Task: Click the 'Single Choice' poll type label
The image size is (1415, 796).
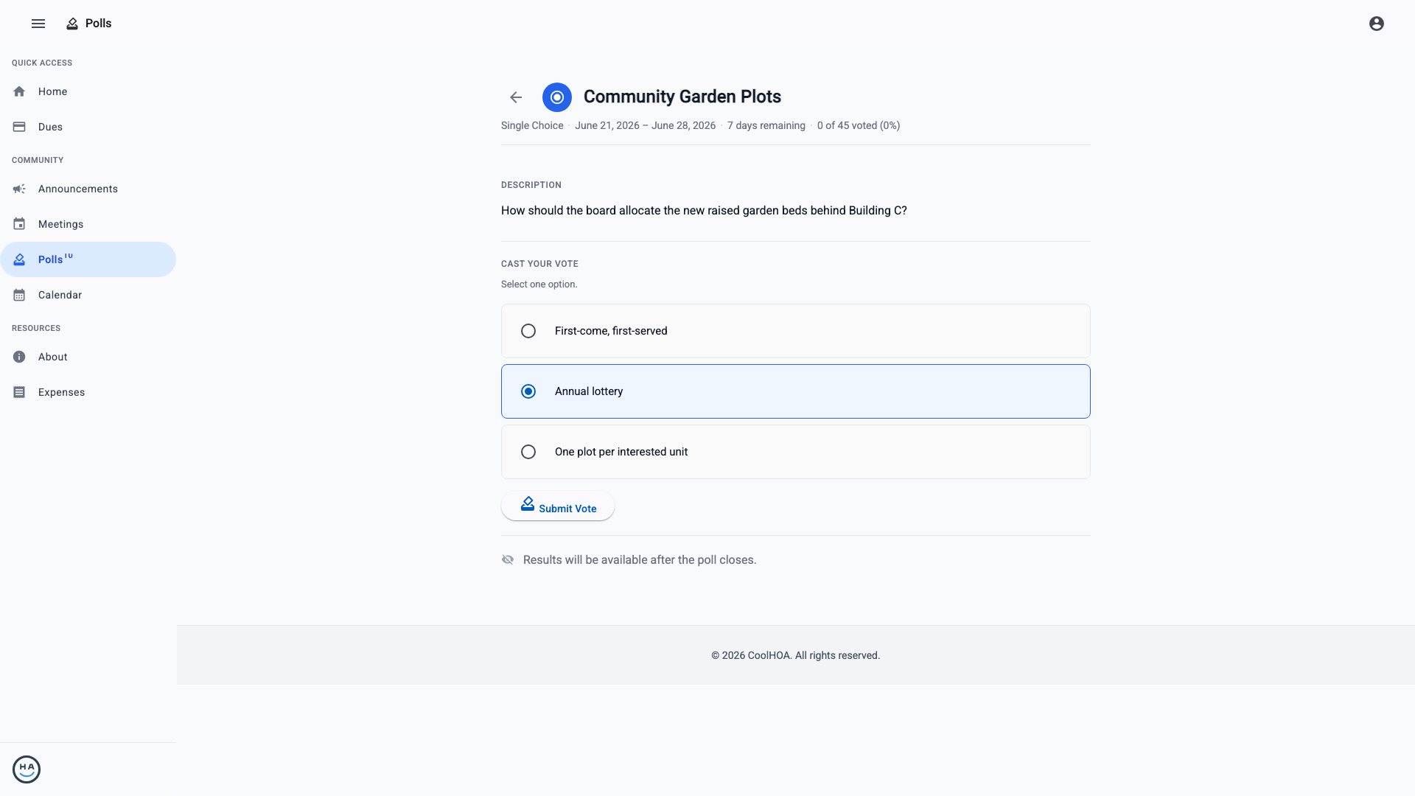Action: (532, 125)
